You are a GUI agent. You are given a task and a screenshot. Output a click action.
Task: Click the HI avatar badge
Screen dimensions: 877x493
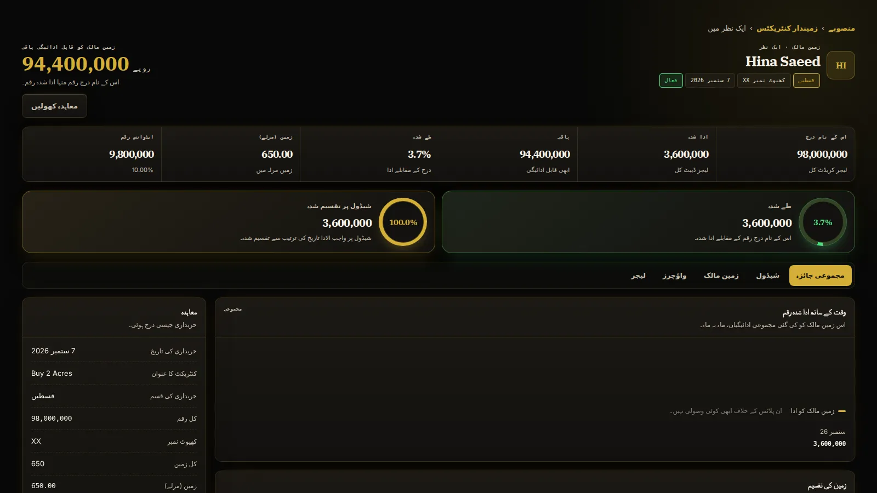coord(841,65)
